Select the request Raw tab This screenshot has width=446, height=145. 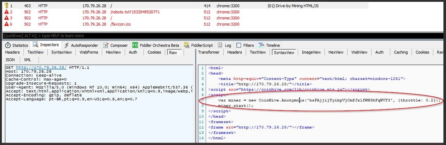173,52
